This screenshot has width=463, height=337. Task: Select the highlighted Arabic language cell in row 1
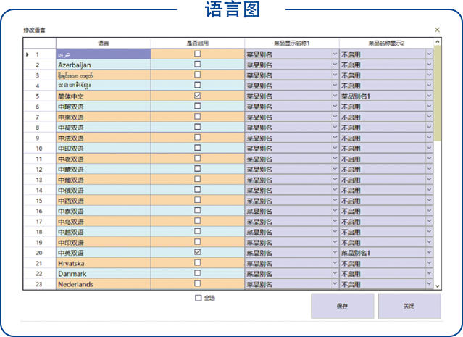click(x=104, y=54)
